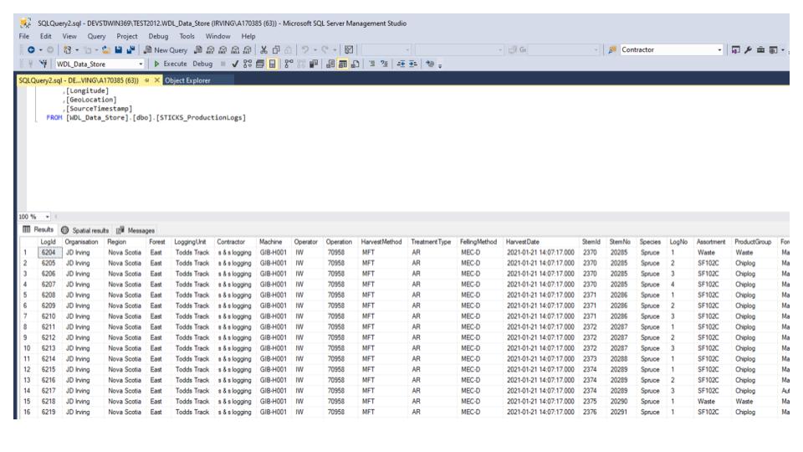
Task: Click LogId cell 6219
Action: 49,412
